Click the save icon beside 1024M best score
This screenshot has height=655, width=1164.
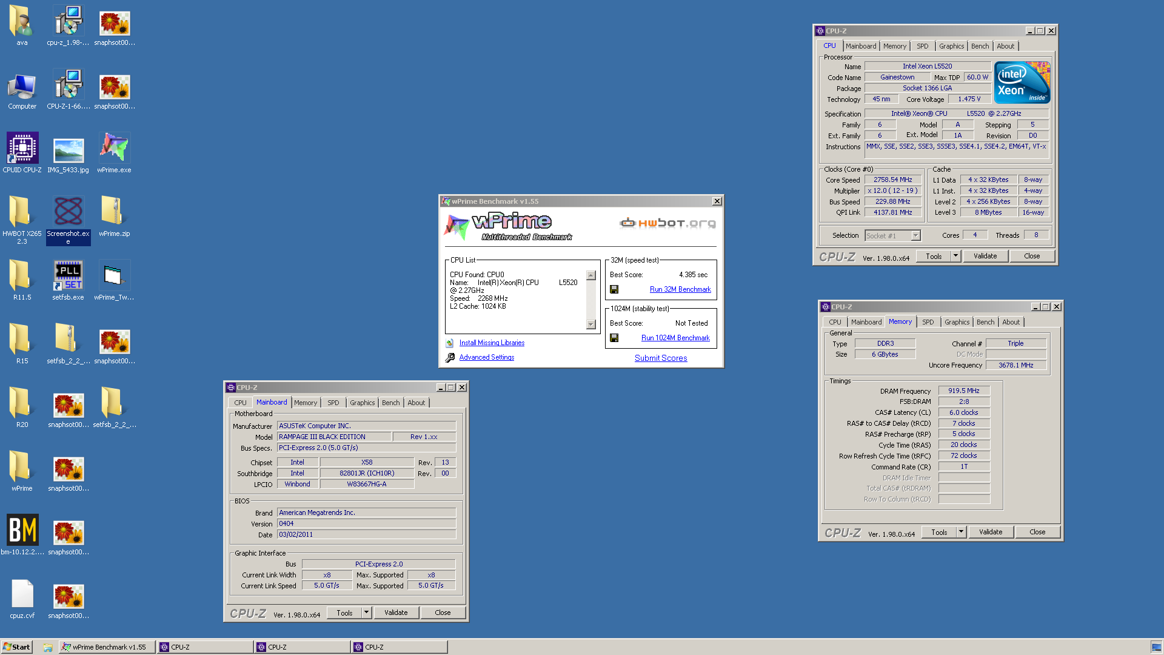614,338
